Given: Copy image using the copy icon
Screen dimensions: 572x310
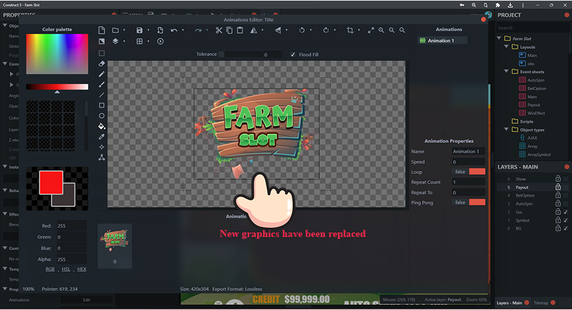Looking at the screenshot, I should pyautogui.click(x=229, y=30).
